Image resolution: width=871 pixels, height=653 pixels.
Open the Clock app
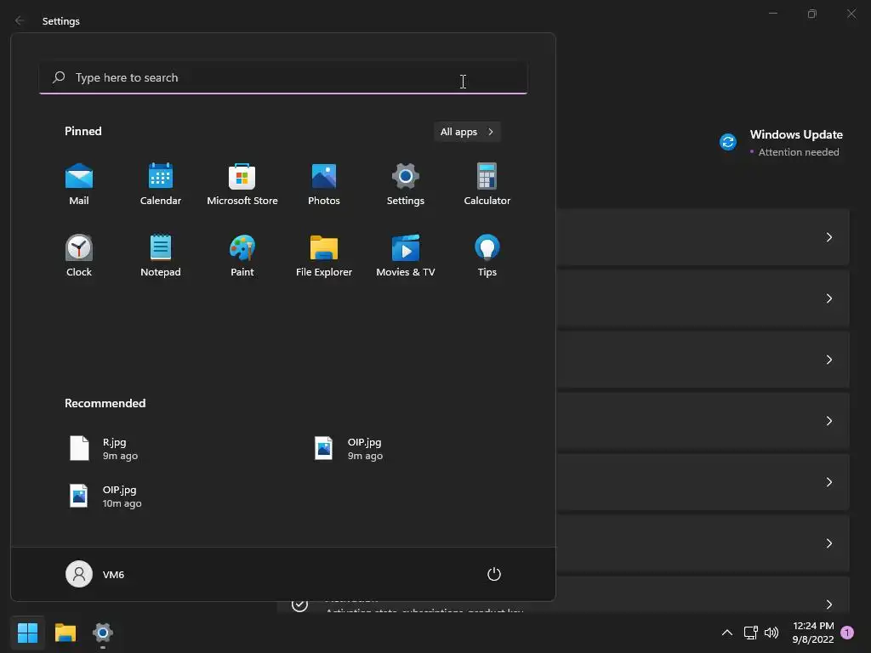pyautogui.click(x=79, y=256)
